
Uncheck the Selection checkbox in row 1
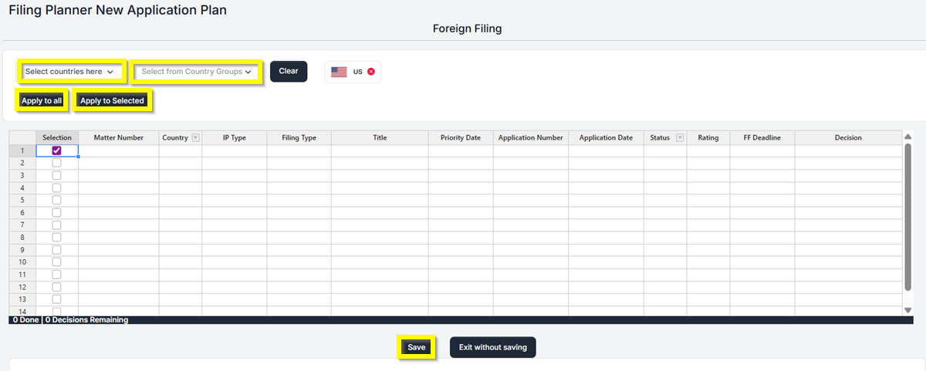56,150
